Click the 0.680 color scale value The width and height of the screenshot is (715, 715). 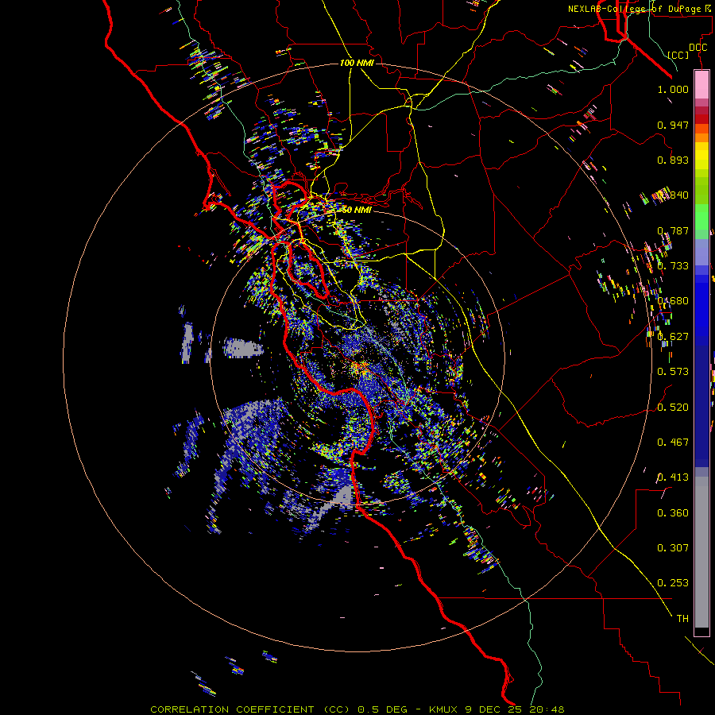tap(673, 301)
